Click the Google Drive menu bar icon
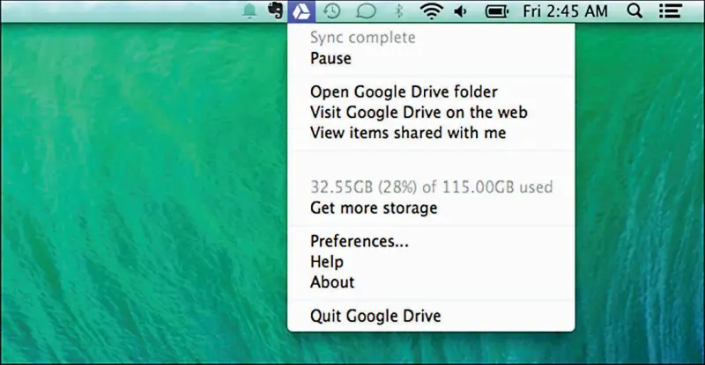This screenshot has height=365, width=705. [x=301, y=11]
